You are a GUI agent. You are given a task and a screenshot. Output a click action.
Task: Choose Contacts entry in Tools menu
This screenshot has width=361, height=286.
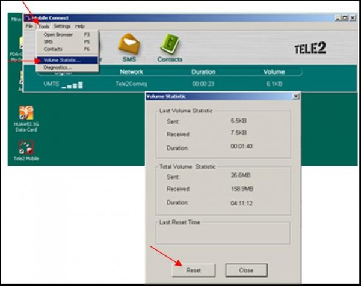click(67, 49)
